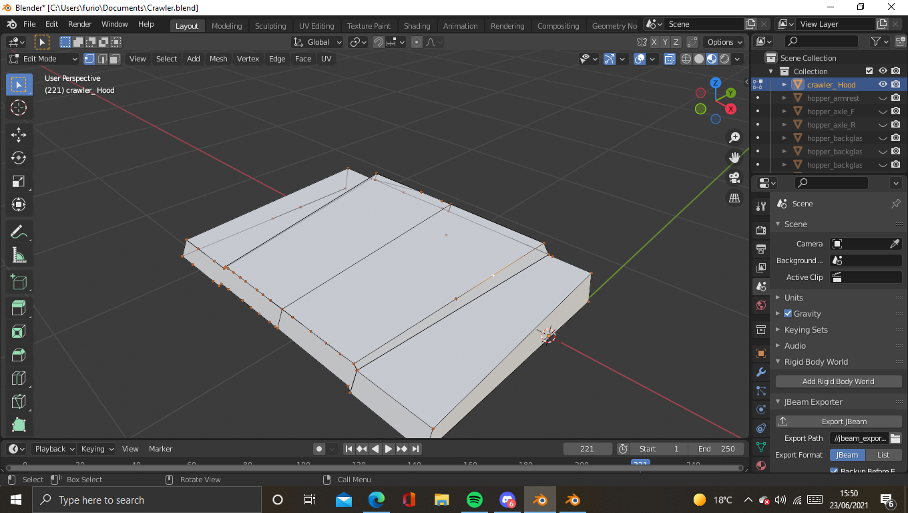Click the zoom view magnifier icon
908x513 pixels.
tap(734, 138)
